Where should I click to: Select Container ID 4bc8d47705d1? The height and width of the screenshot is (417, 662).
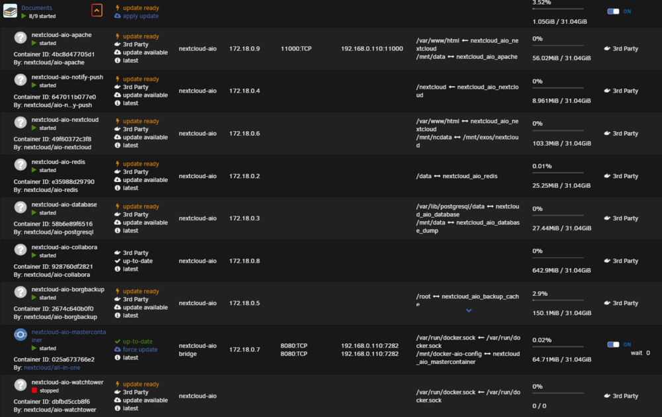pyautogui.click(x=54, y=54)
